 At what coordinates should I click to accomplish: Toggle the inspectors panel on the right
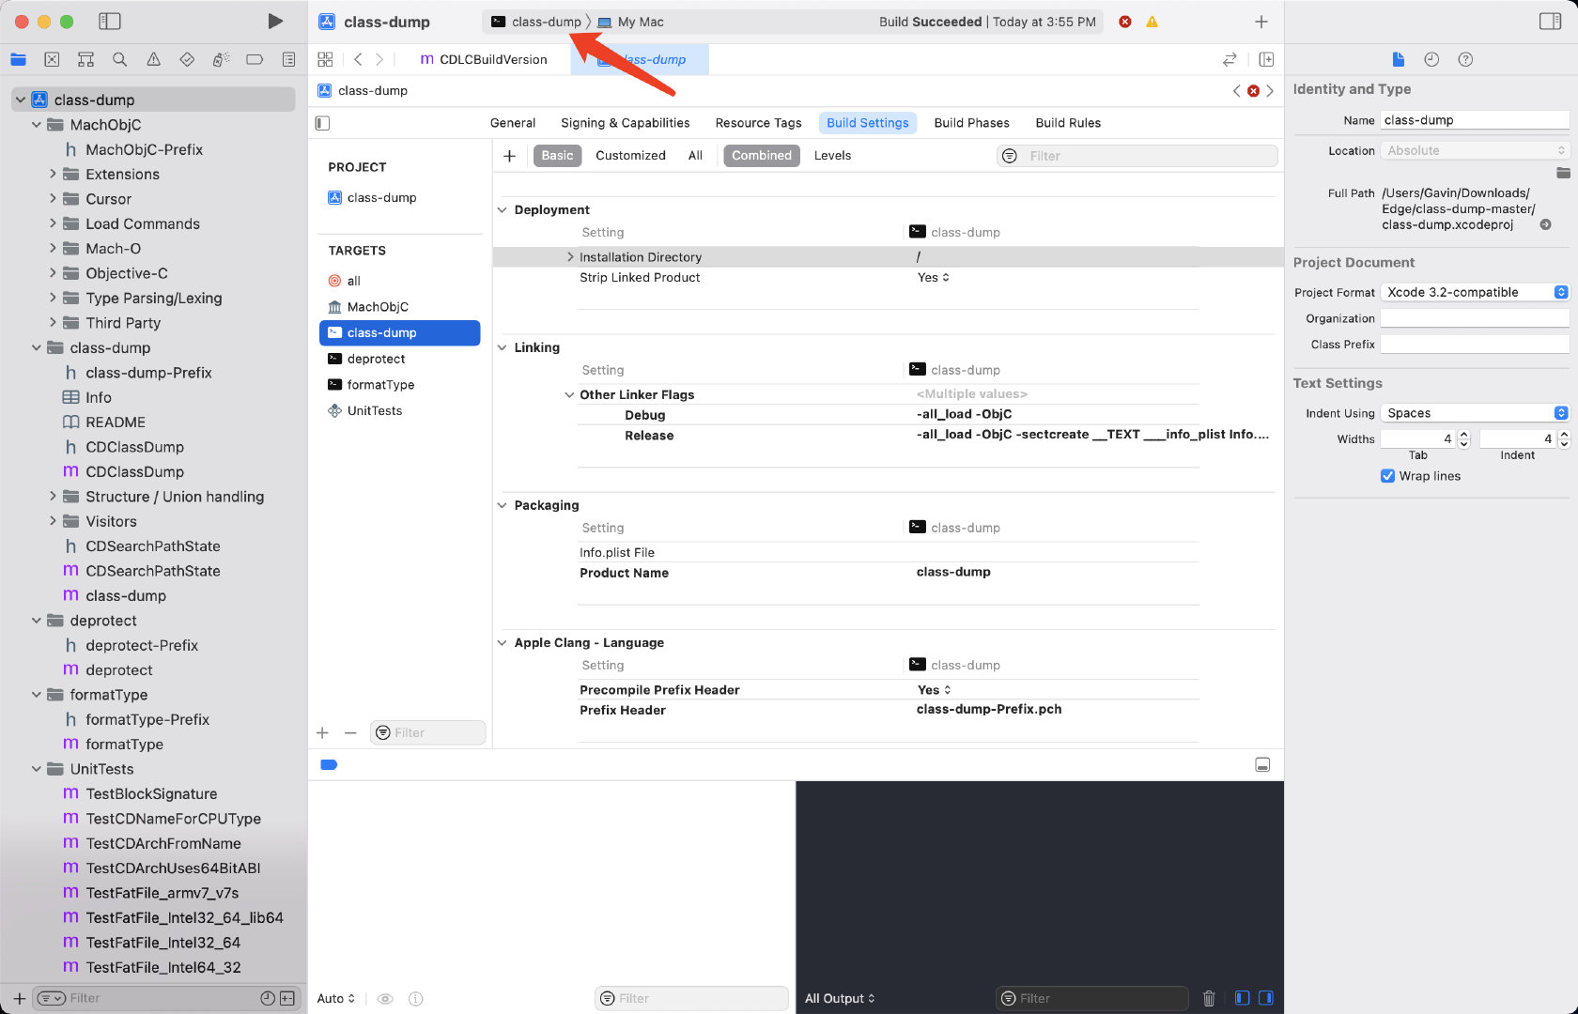click(1550, 21)
